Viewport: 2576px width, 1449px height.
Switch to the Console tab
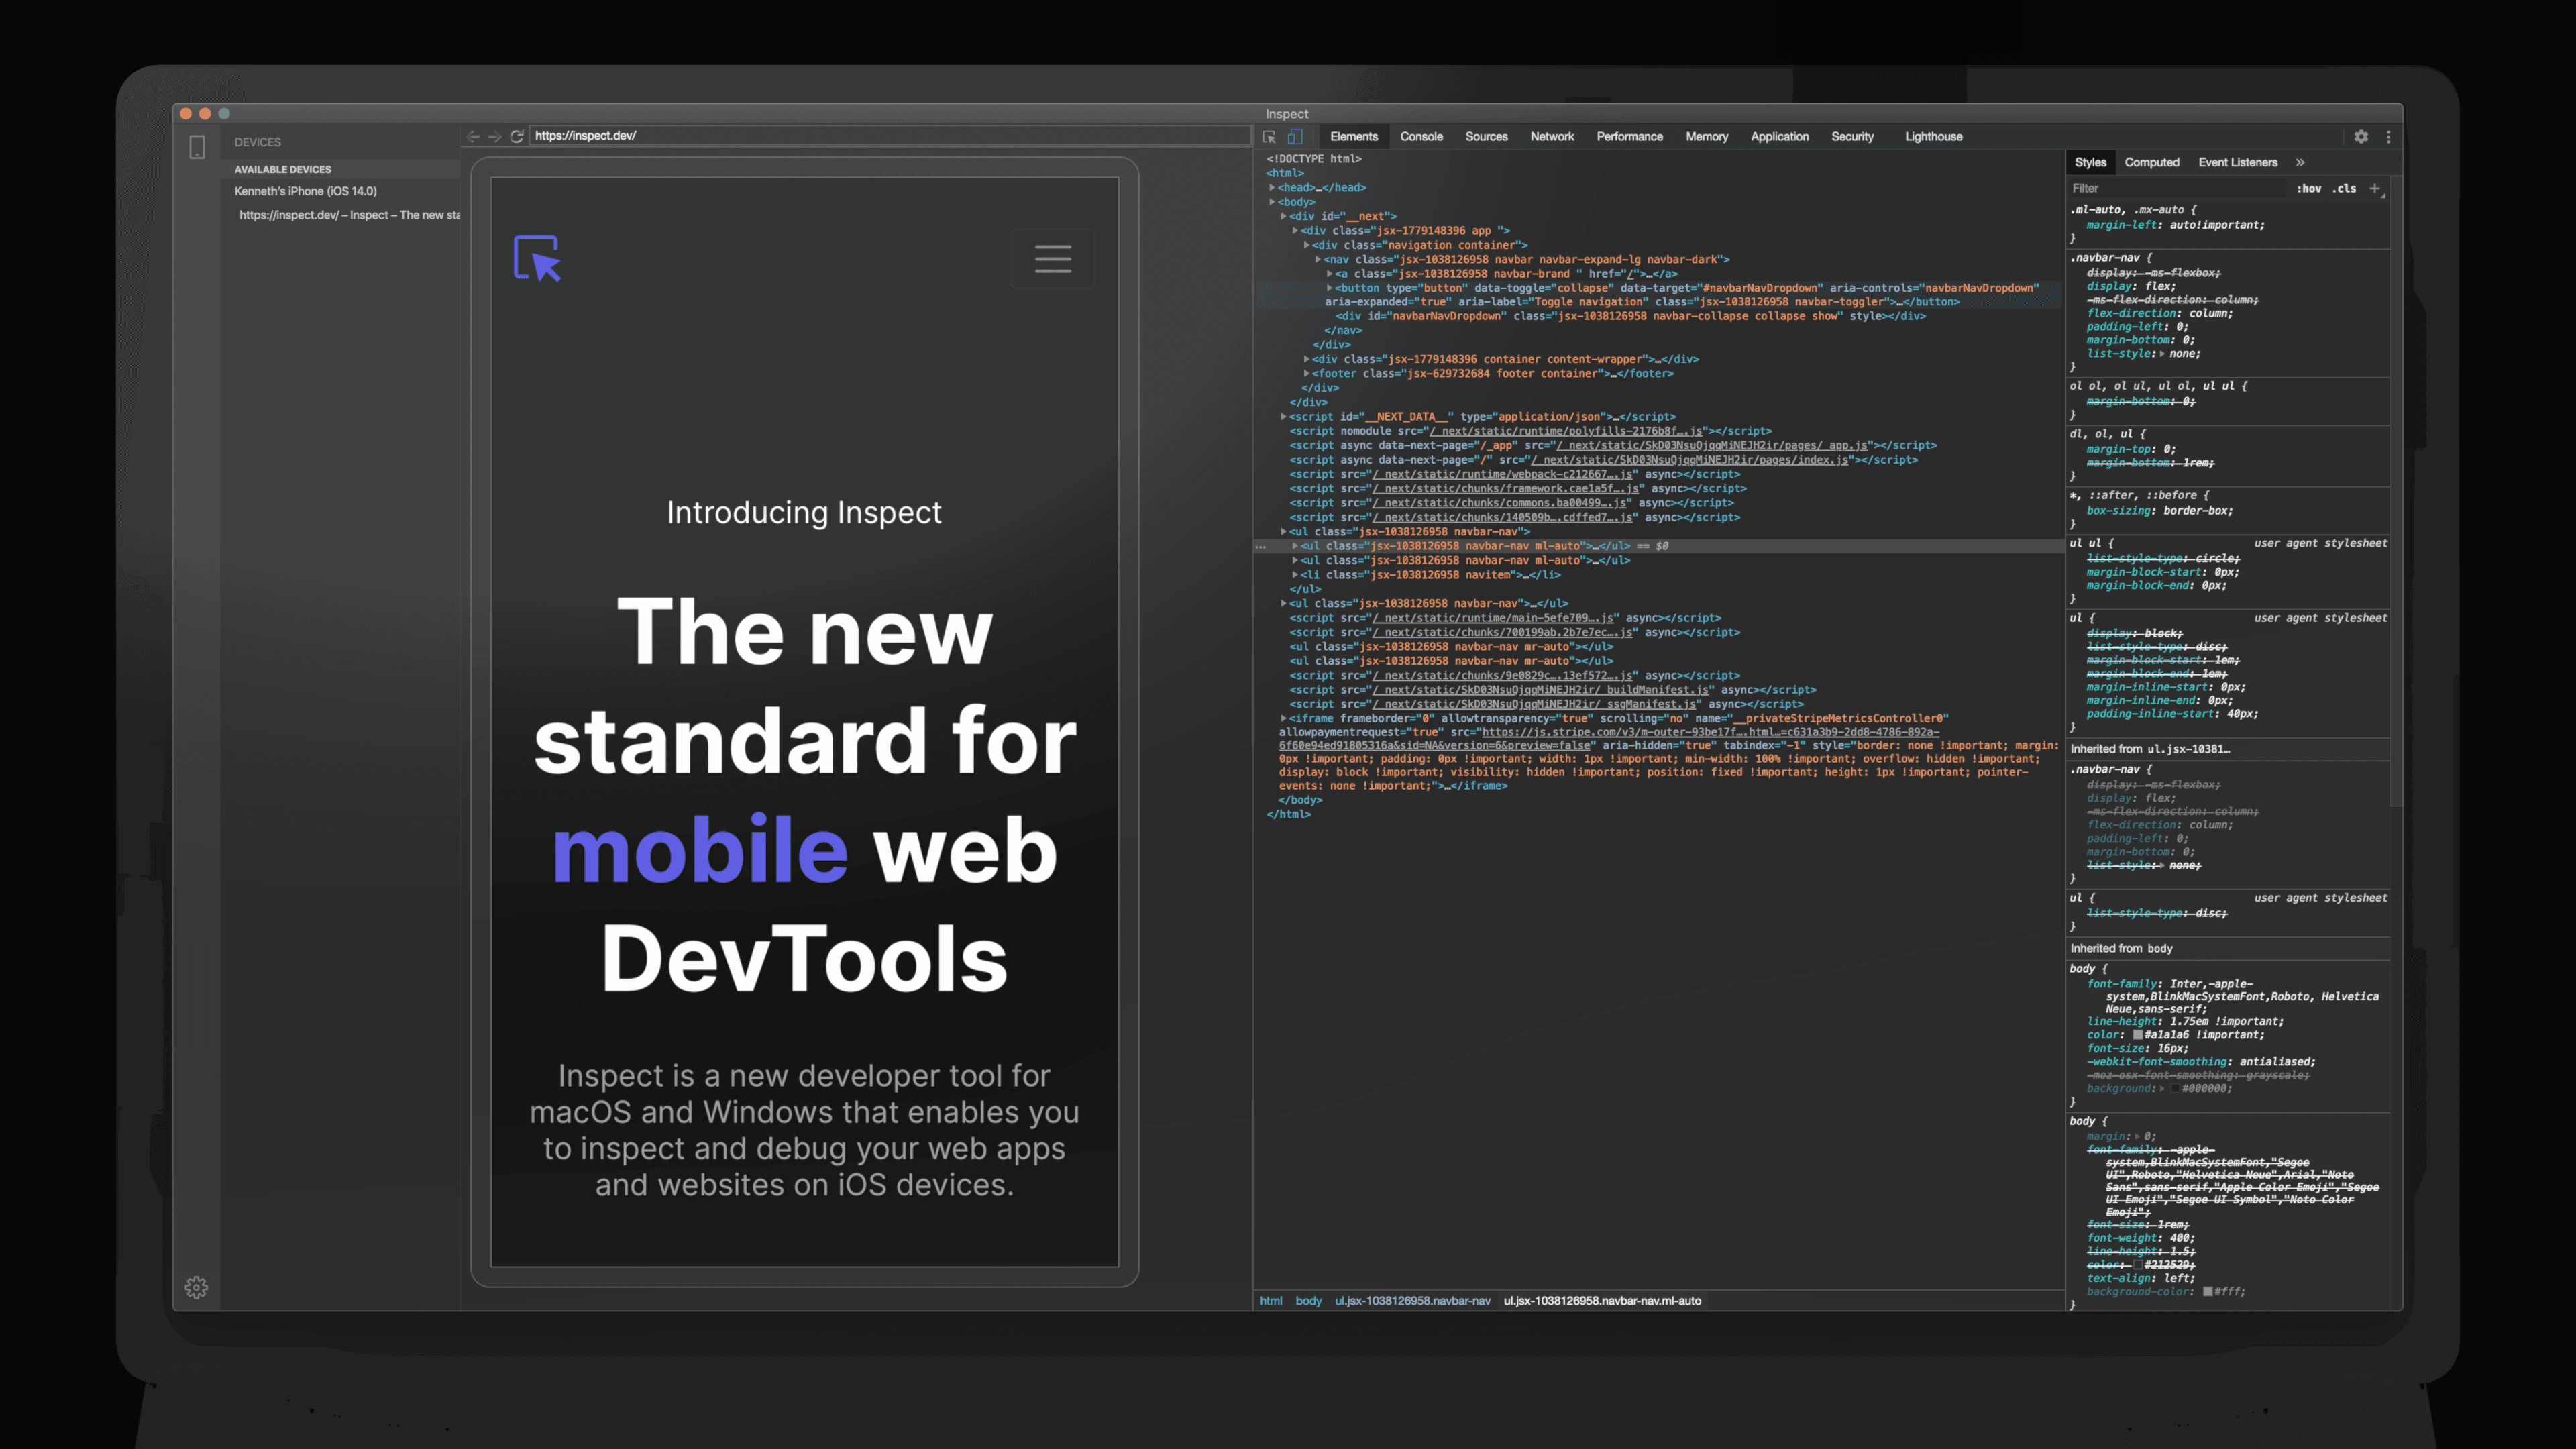tap(1421, 137)
